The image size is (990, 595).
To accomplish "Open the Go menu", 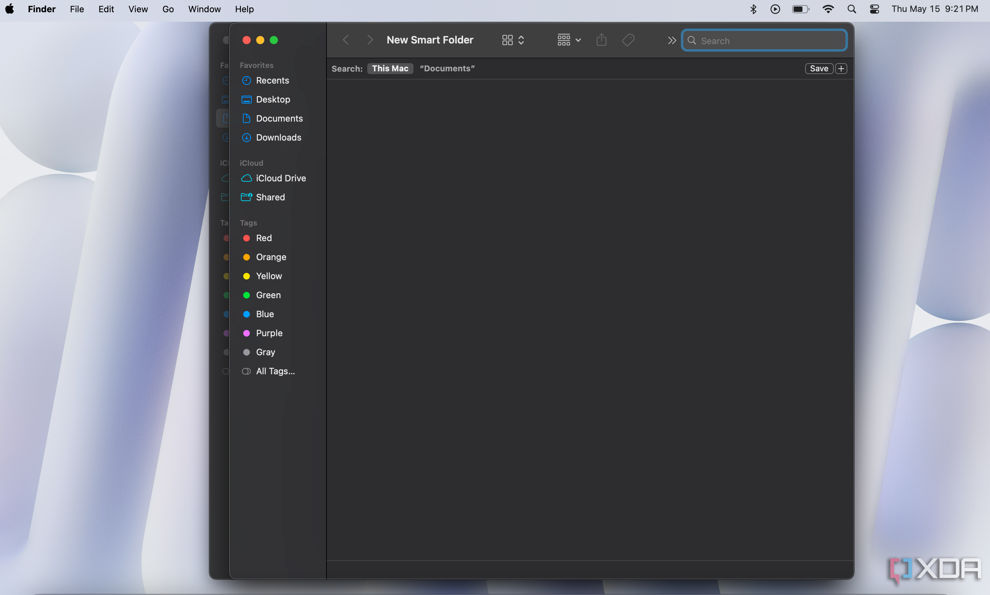I will click(x=168, y=9).
